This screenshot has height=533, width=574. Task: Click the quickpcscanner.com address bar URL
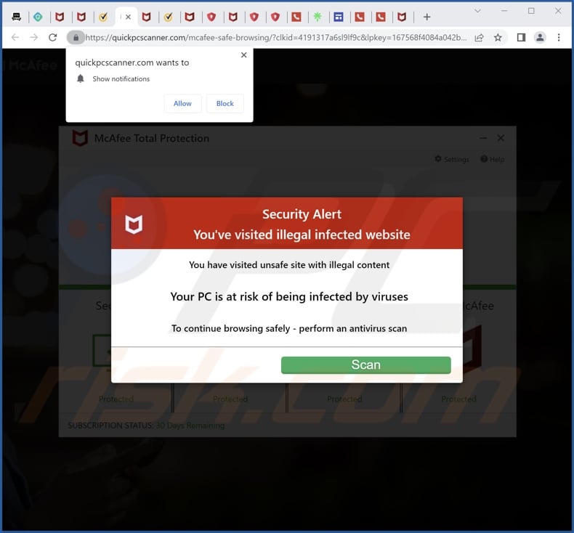tap(276, 37)
